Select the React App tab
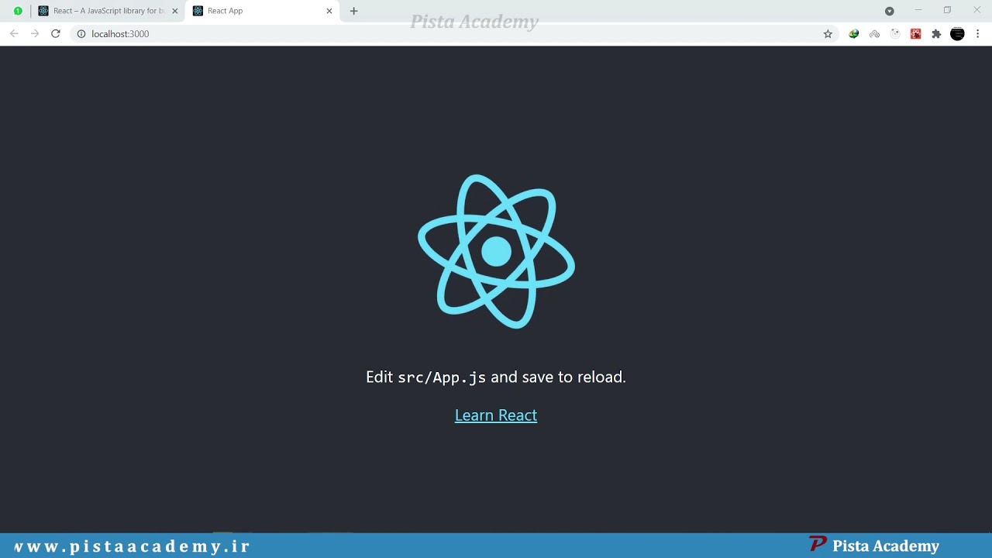Viewport: 992px width, 558px height. [x=263, y=11]
